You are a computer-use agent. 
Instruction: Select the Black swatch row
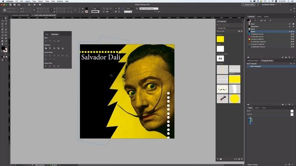pyautogui.click(x=271, y=32)
